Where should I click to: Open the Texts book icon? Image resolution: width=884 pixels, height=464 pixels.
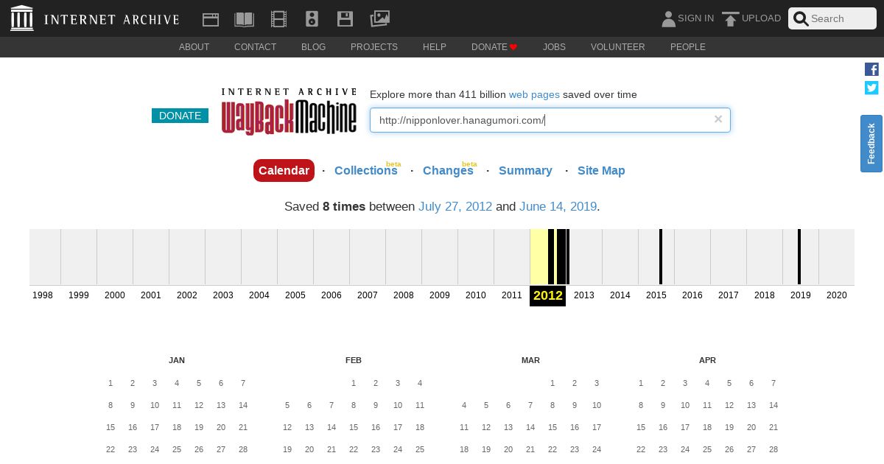[x=244, y=19]
